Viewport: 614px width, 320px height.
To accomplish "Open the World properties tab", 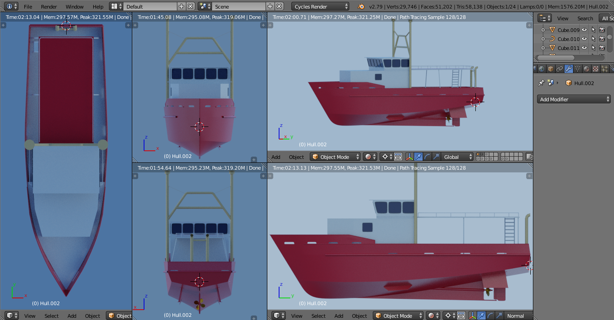I will [x=542, y=69].
